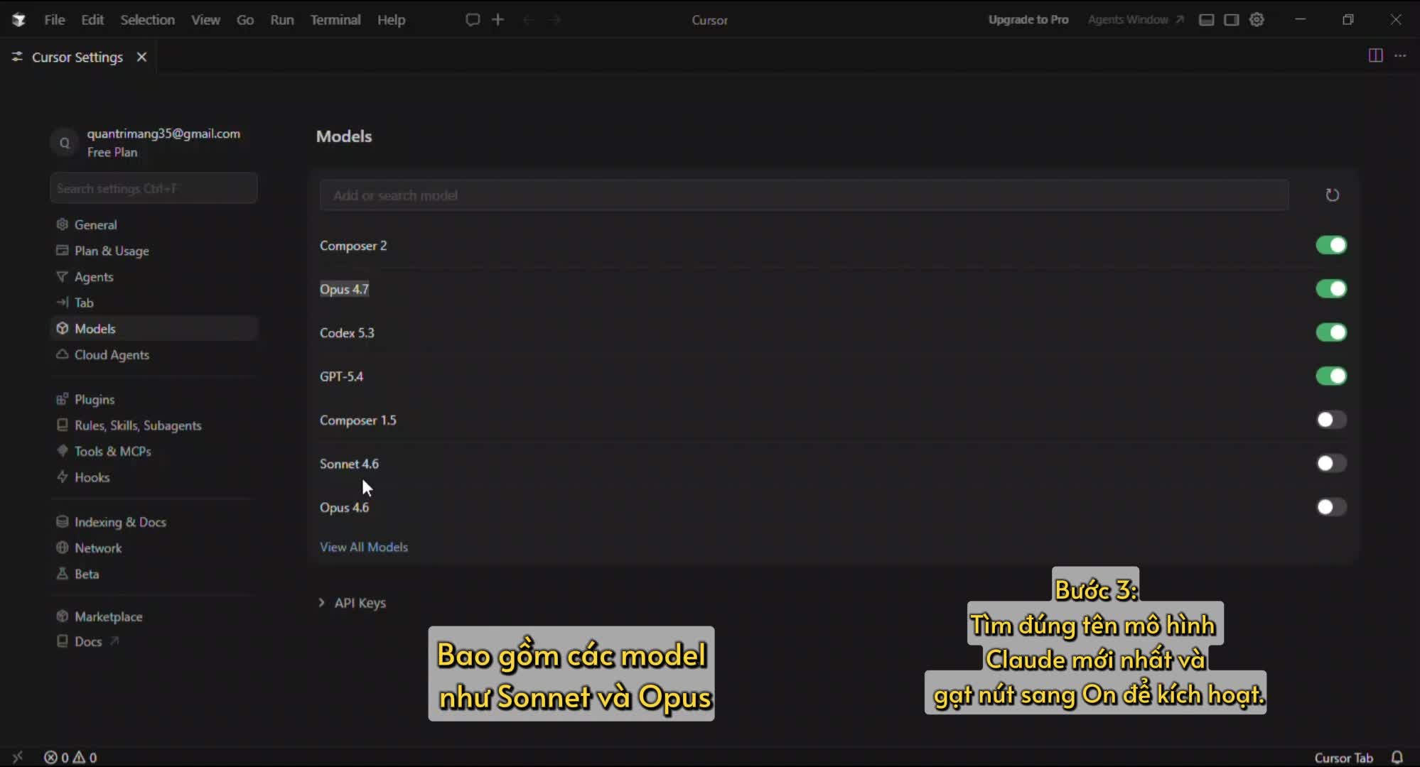Open the Help menu
1420x767 pixels.
[x=391, y=20]
